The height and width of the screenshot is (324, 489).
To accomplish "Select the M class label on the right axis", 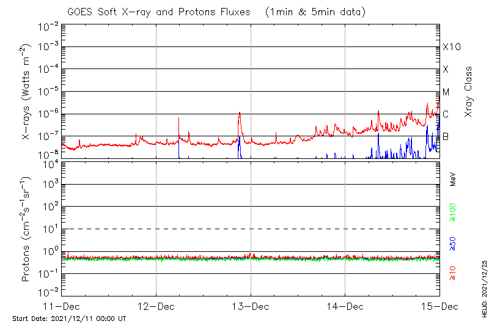I will 446,92.
